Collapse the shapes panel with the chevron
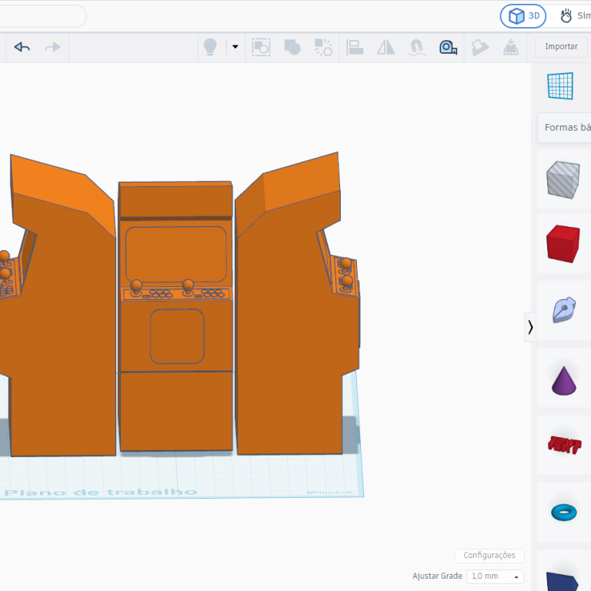The height and width of the screenshot is (591, 591). click(530, 327)
